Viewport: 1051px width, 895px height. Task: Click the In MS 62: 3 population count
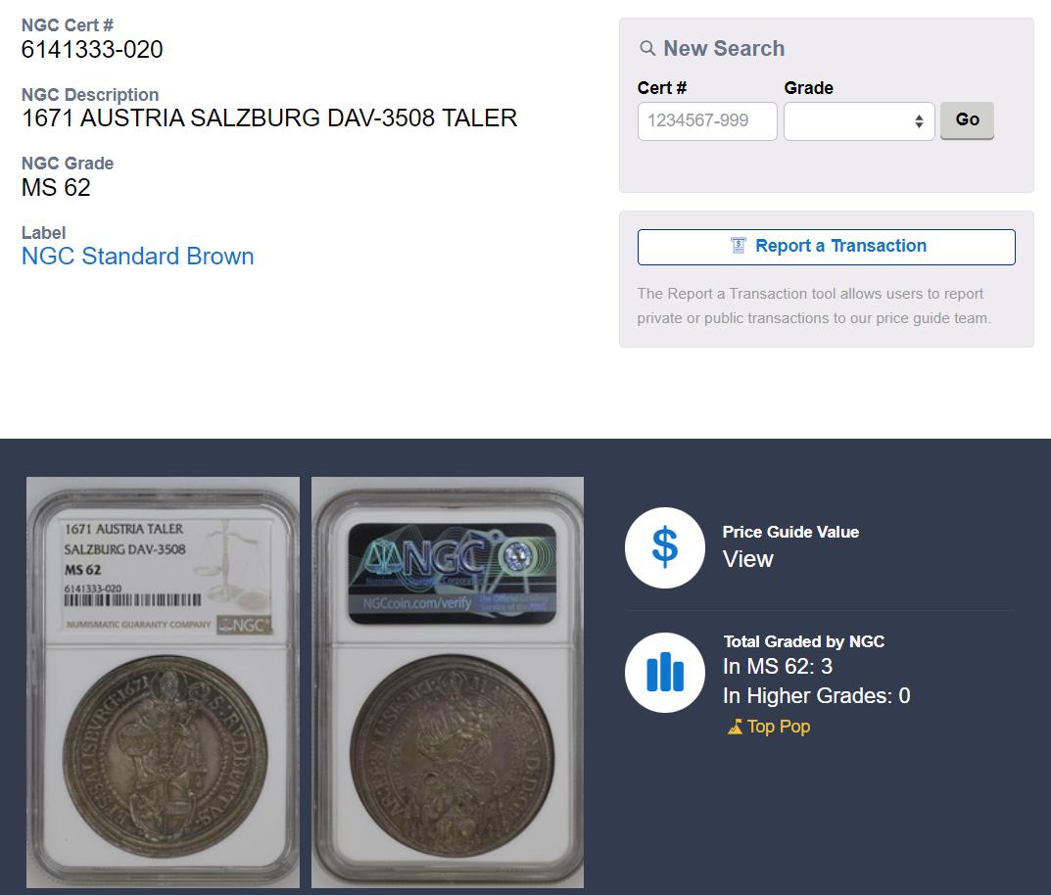pyautogui.click(x=778, y=667)
